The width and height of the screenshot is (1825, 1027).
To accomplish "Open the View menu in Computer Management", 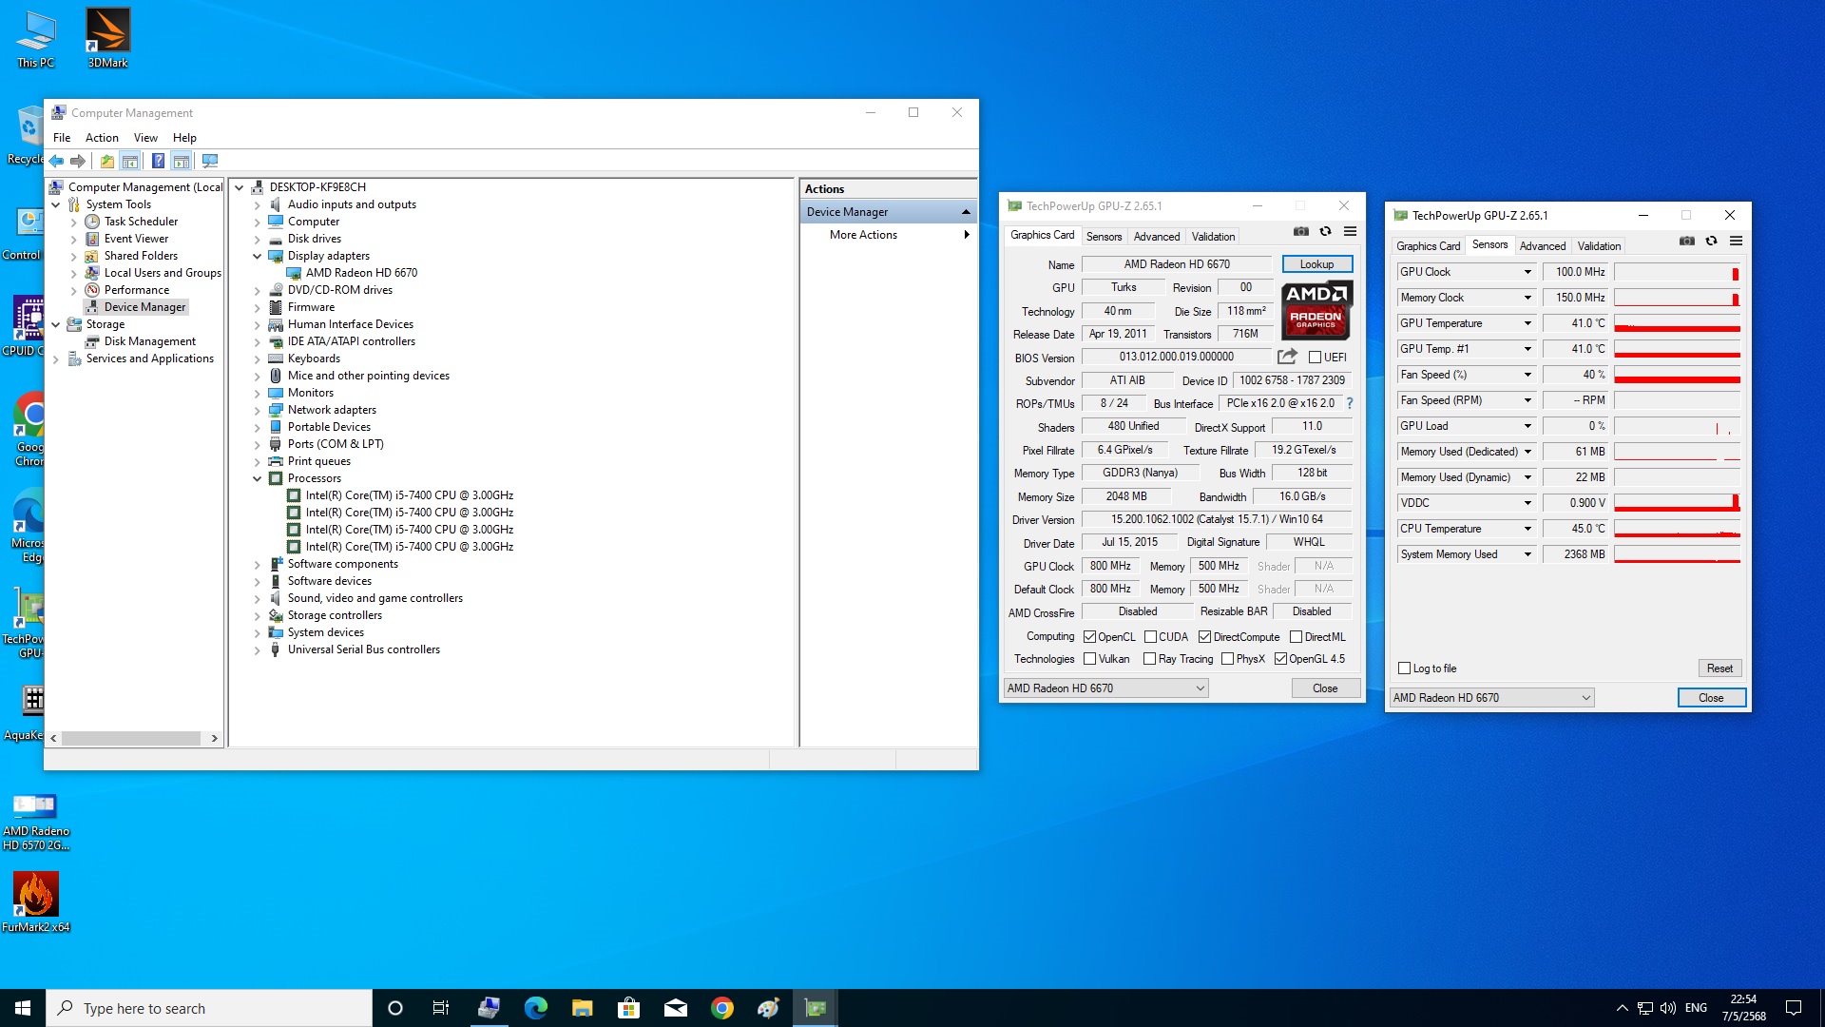I will (145, 138).
